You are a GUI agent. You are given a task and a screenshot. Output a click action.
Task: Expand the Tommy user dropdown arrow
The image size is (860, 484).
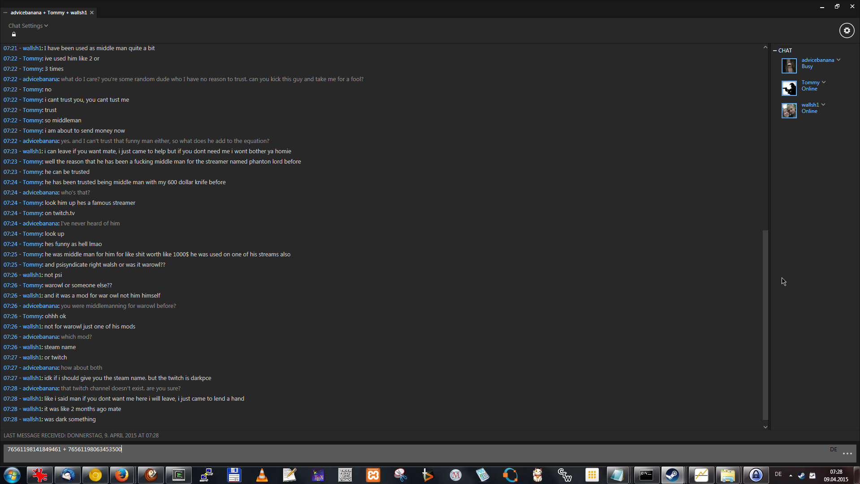[x=824, y=82]
